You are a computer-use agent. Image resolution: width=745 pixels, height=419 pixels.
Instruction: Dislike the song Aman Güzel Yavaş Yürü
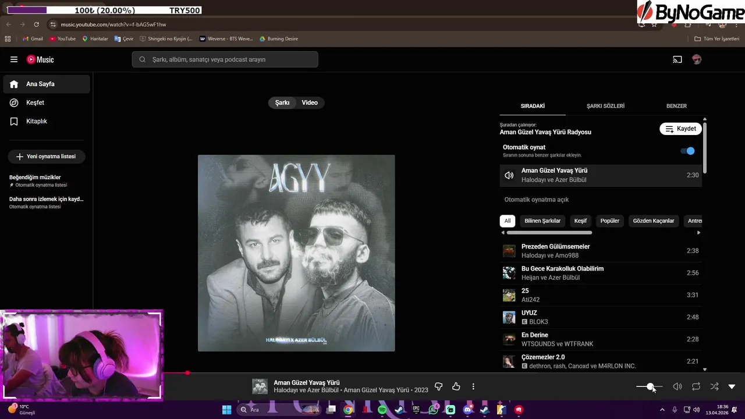[x=439, y=386]
